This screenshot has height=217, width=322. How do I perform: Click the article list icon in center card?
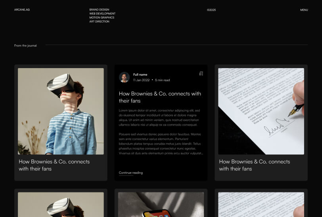pos(201,74)
